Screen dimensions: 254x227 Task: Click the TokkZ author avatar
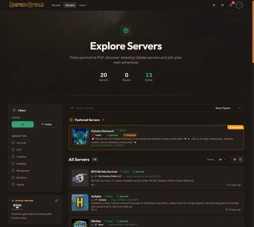[x=93, y=135]
